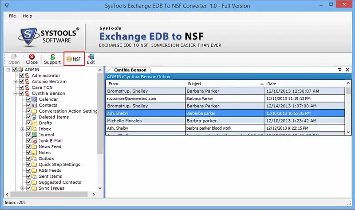Click the NSF export toolbar button
Image resolution: width=355 pixels, height=210 pixels.
[x=74, y=59]
